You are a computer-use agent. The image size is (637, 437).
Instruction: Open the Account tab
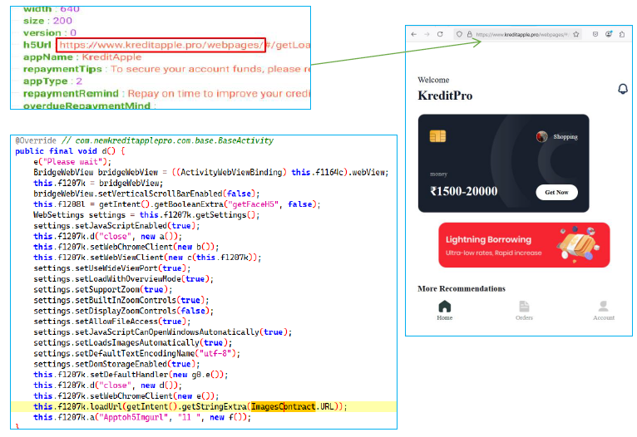[x=603, y=311]
